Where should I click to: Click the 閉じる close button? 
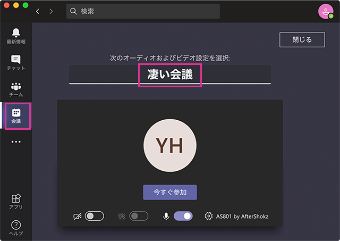(x=302, y=40)
